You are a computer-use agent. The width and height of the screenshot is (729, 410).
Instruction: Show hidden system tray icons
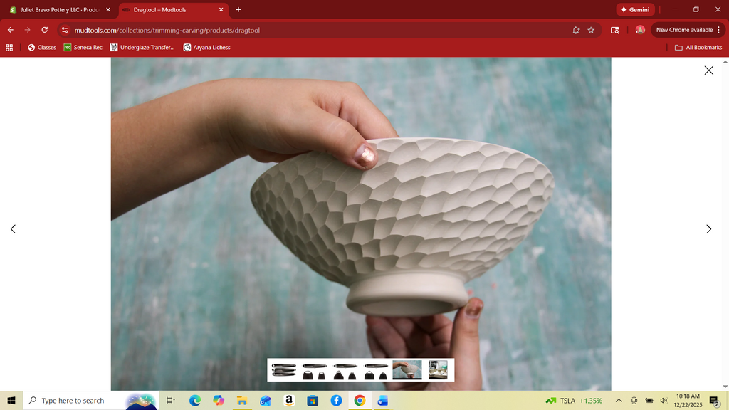click(x=618, y=401)
